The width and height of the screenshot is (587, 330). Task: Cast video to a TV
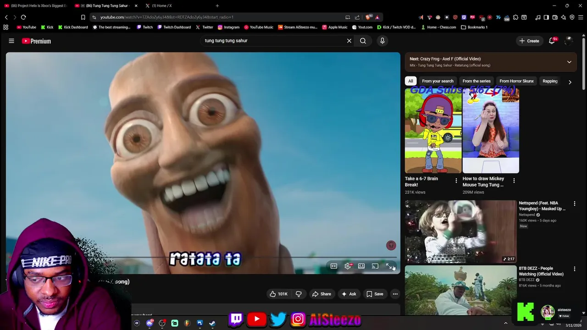[375, 266]
